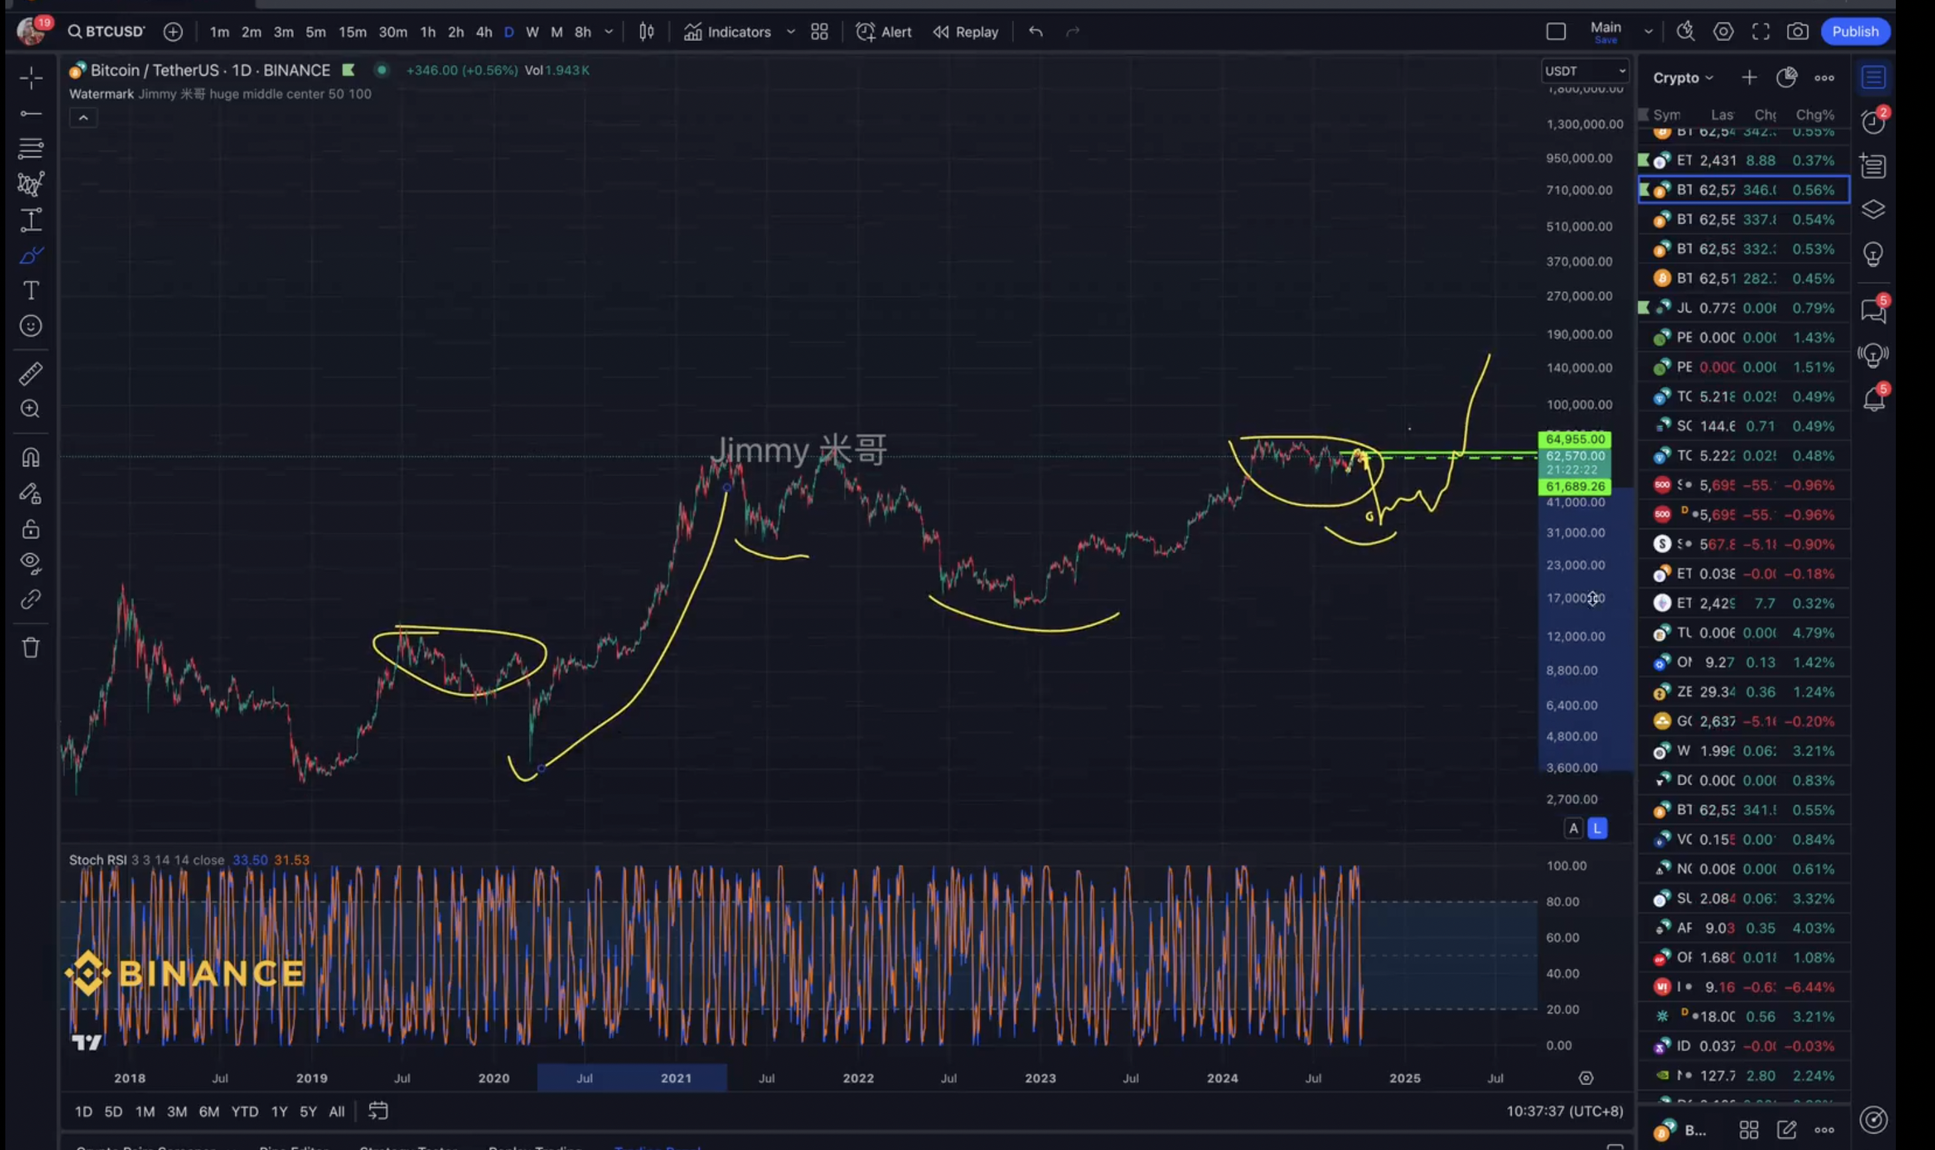Viewport: 1935px width, 1150px height.
Task: Select the 4h timeframe
Action: (x=484, y=32)
